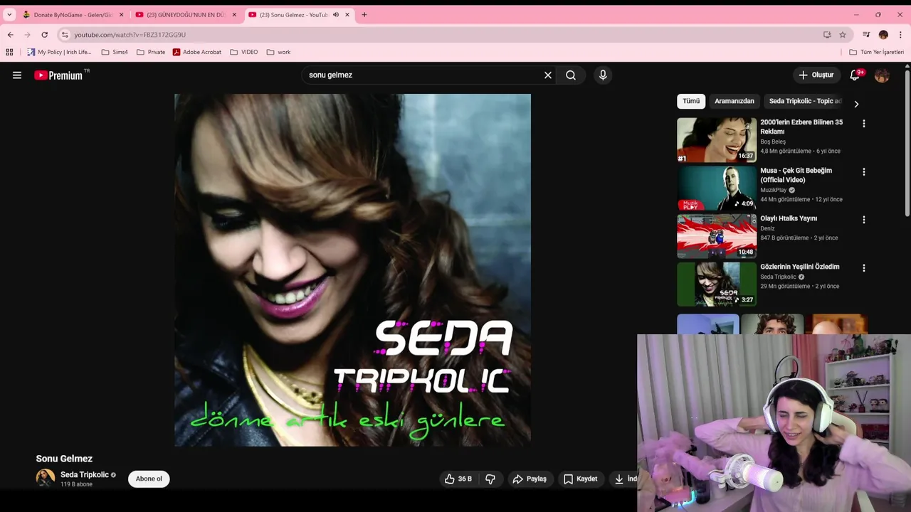Viewport: 911px width, 512px height.
Task: View site information icon in address bar
Action: 65,34
